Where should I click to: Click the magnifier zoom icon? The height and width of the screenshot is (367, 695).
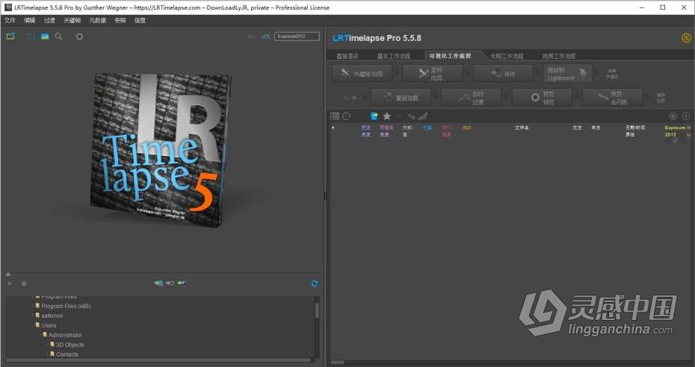point(58,37)
